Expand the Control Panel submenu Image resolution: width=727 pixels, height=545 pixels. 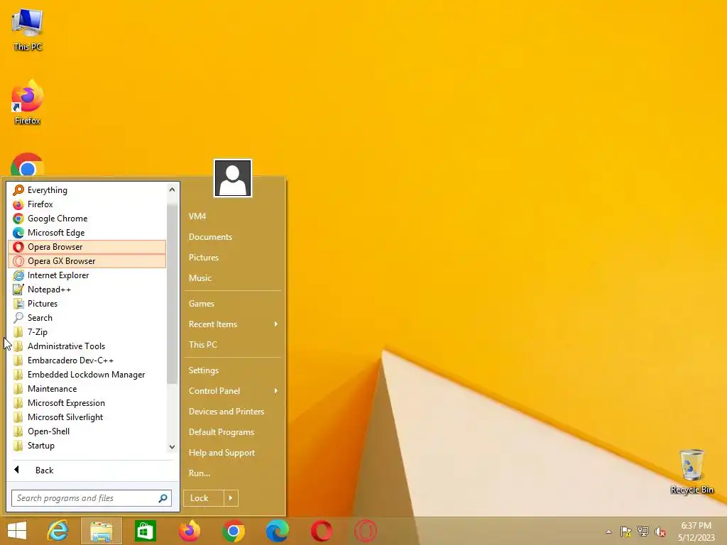(x=233, y=391)
